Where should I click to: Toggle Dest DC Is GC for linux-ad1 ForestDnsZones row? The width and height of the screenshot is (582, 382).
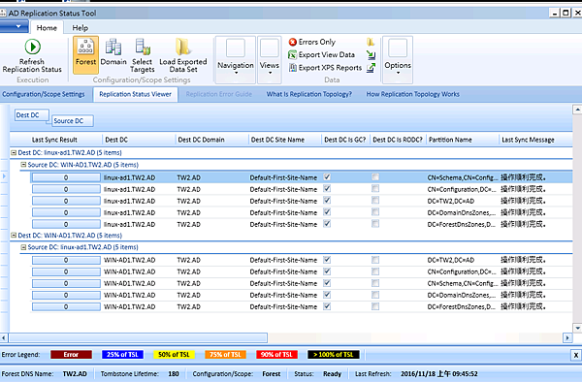point(327,224)
